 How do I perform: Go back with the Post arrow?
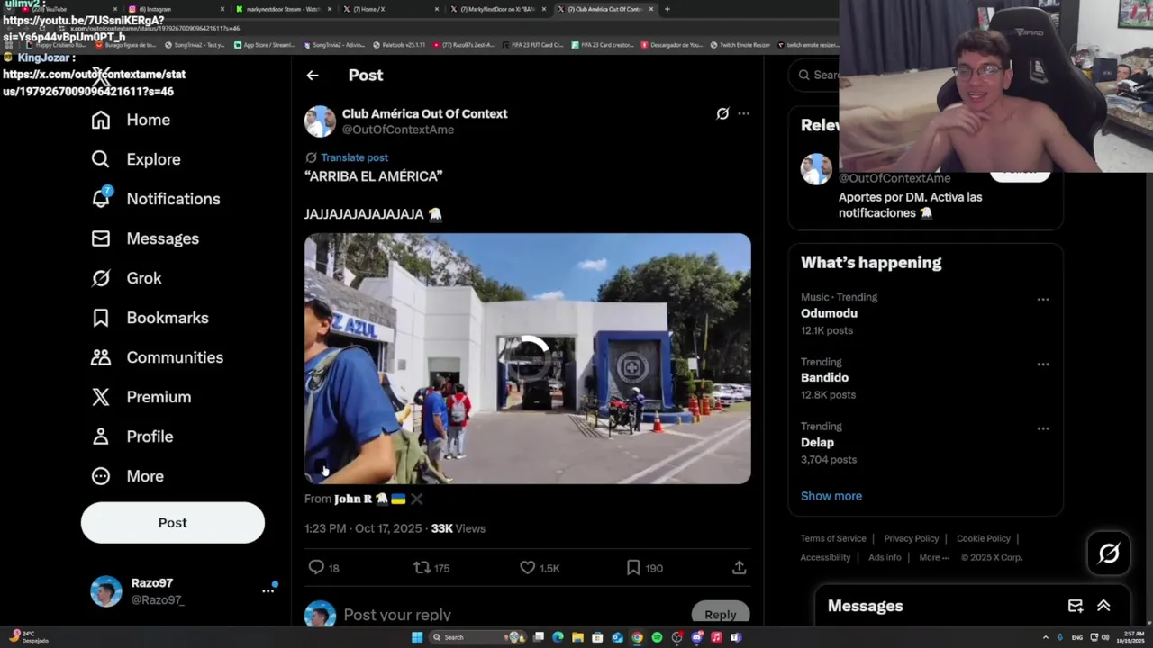(313, 76)
